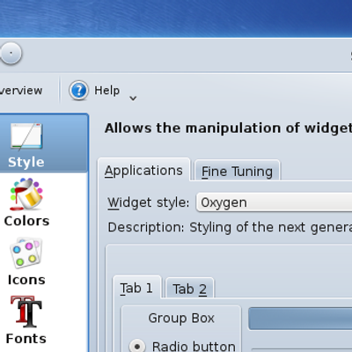
Task: Open the Colors settings icon
Action: [26, 194]
